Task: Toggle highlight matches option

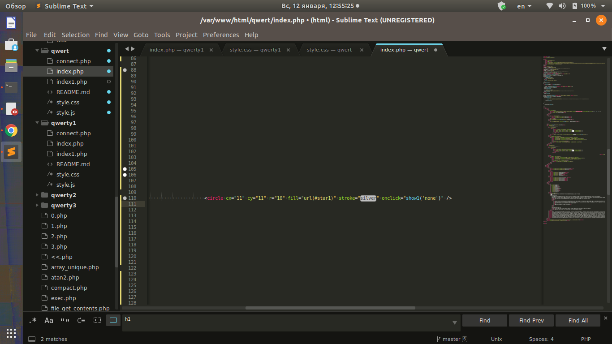Action: pyautogui.click(x=113, y=320)
